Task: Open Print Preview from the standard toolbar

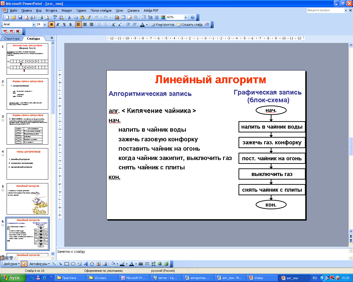Action: pyautogui.click(x=47, y=17)
